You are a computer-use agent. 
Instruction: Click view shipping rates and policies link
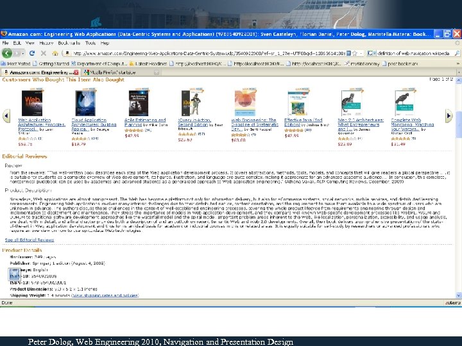click(x=105, y=295)
